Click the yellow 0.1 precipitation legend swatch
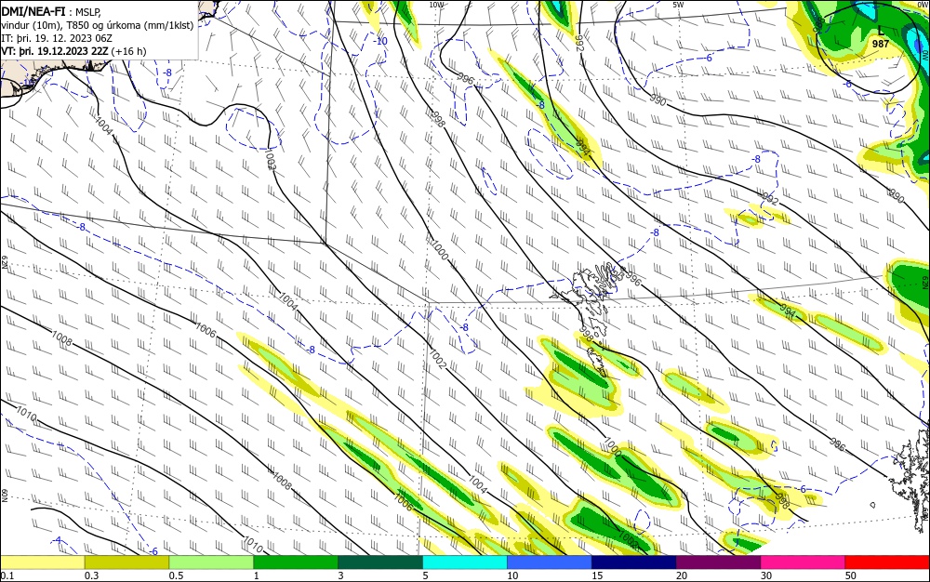This screenshot has width=930, height=582. (42, 562)
